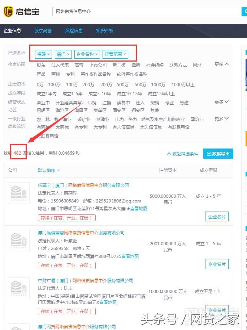Open 查看地图 for 花莲路11号 address
This screenshot has width=247, height=330.
pos(139,209)
